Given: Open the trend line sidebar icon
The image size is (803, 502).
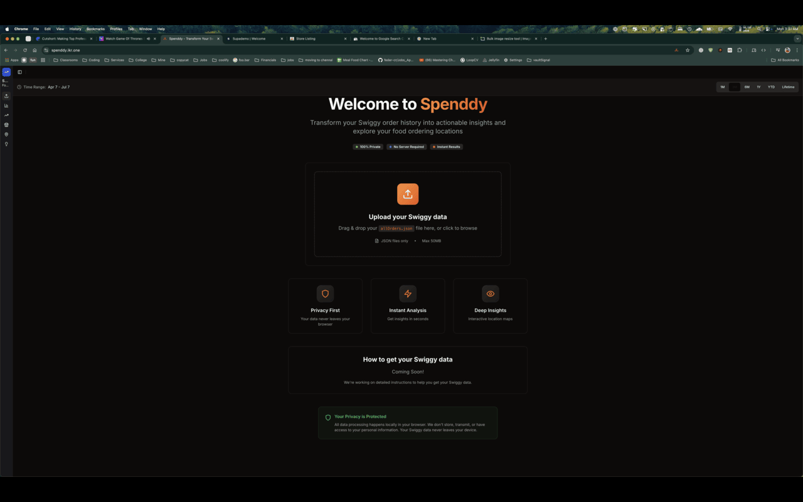Looking at the screenshot, I should [x=6, y=115].
